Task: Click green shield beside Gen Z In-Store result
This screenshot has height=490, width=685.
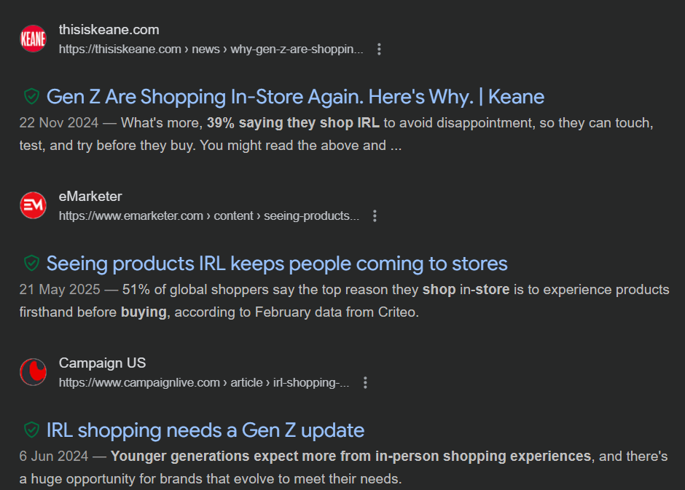Action: click(31, 96)
